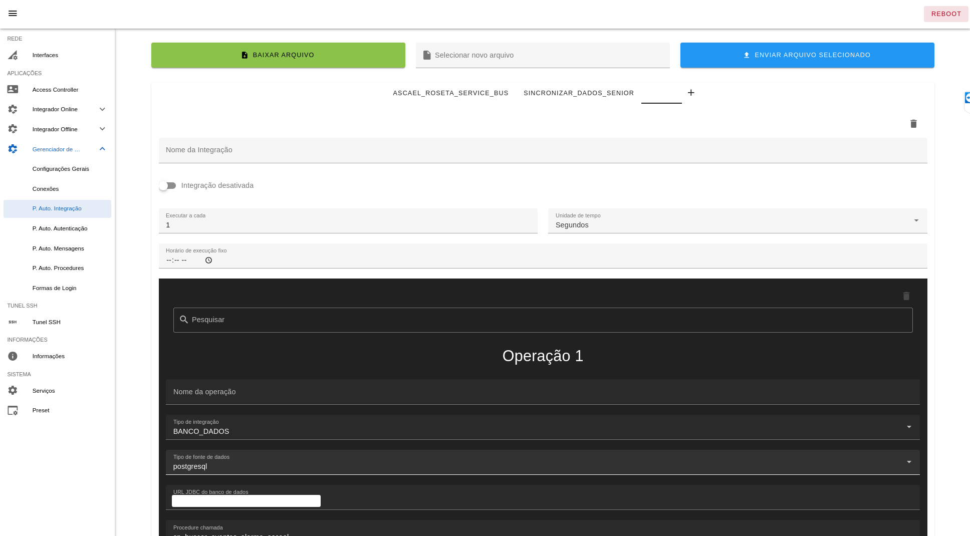Delete the integration with the trash icon
Viewport: 970px width, 536px height.
(913, 124)
